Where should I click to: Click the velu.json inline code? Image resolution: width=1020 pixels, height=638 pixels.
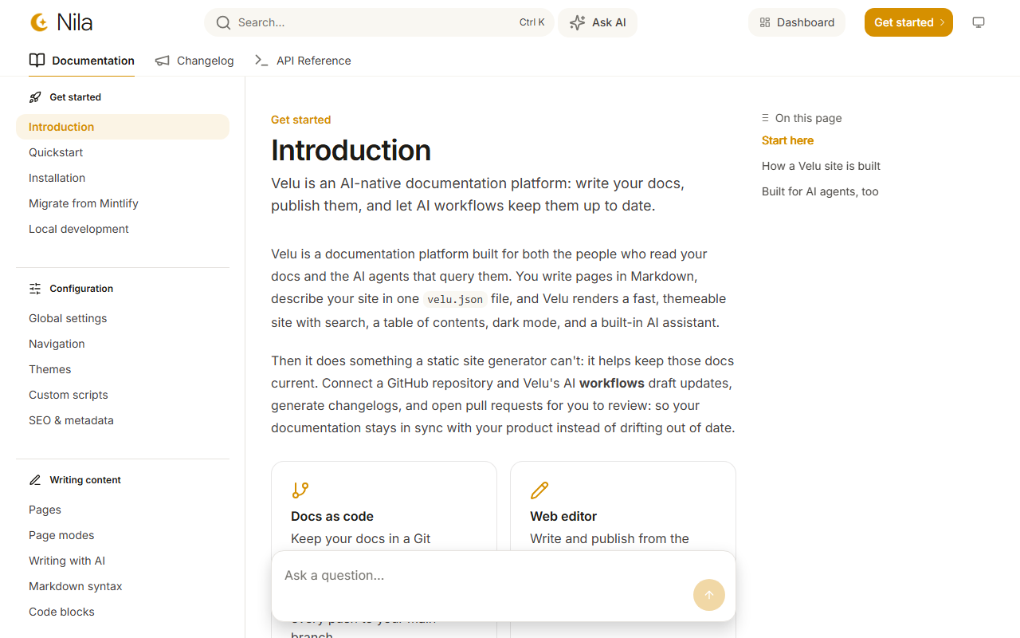click(x=454, y=300)
